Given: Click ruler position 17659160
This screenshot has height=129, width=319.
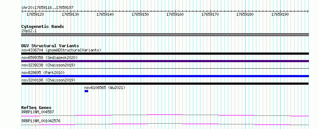Looking at the screenshot, I should [175, 15].
